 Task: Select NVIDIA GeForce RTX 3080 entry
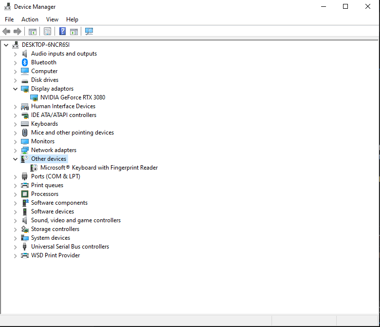pyautogui.click(x=72, y=97)
